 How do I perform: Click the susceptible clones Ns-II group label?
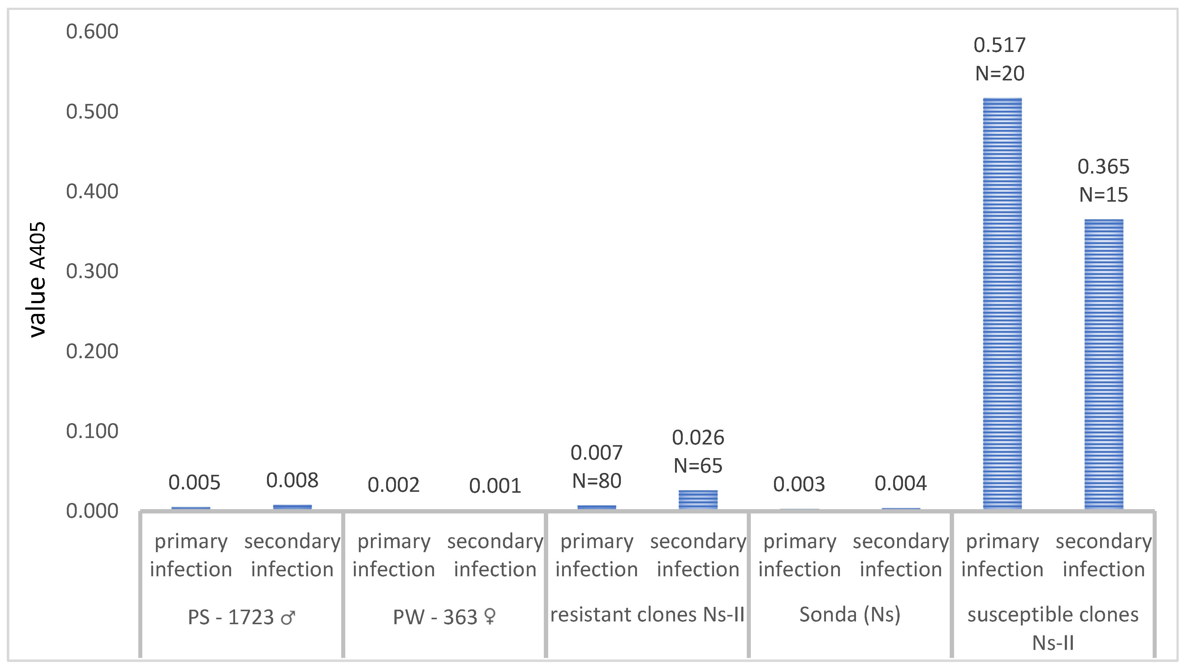(x=1053, y=629)
